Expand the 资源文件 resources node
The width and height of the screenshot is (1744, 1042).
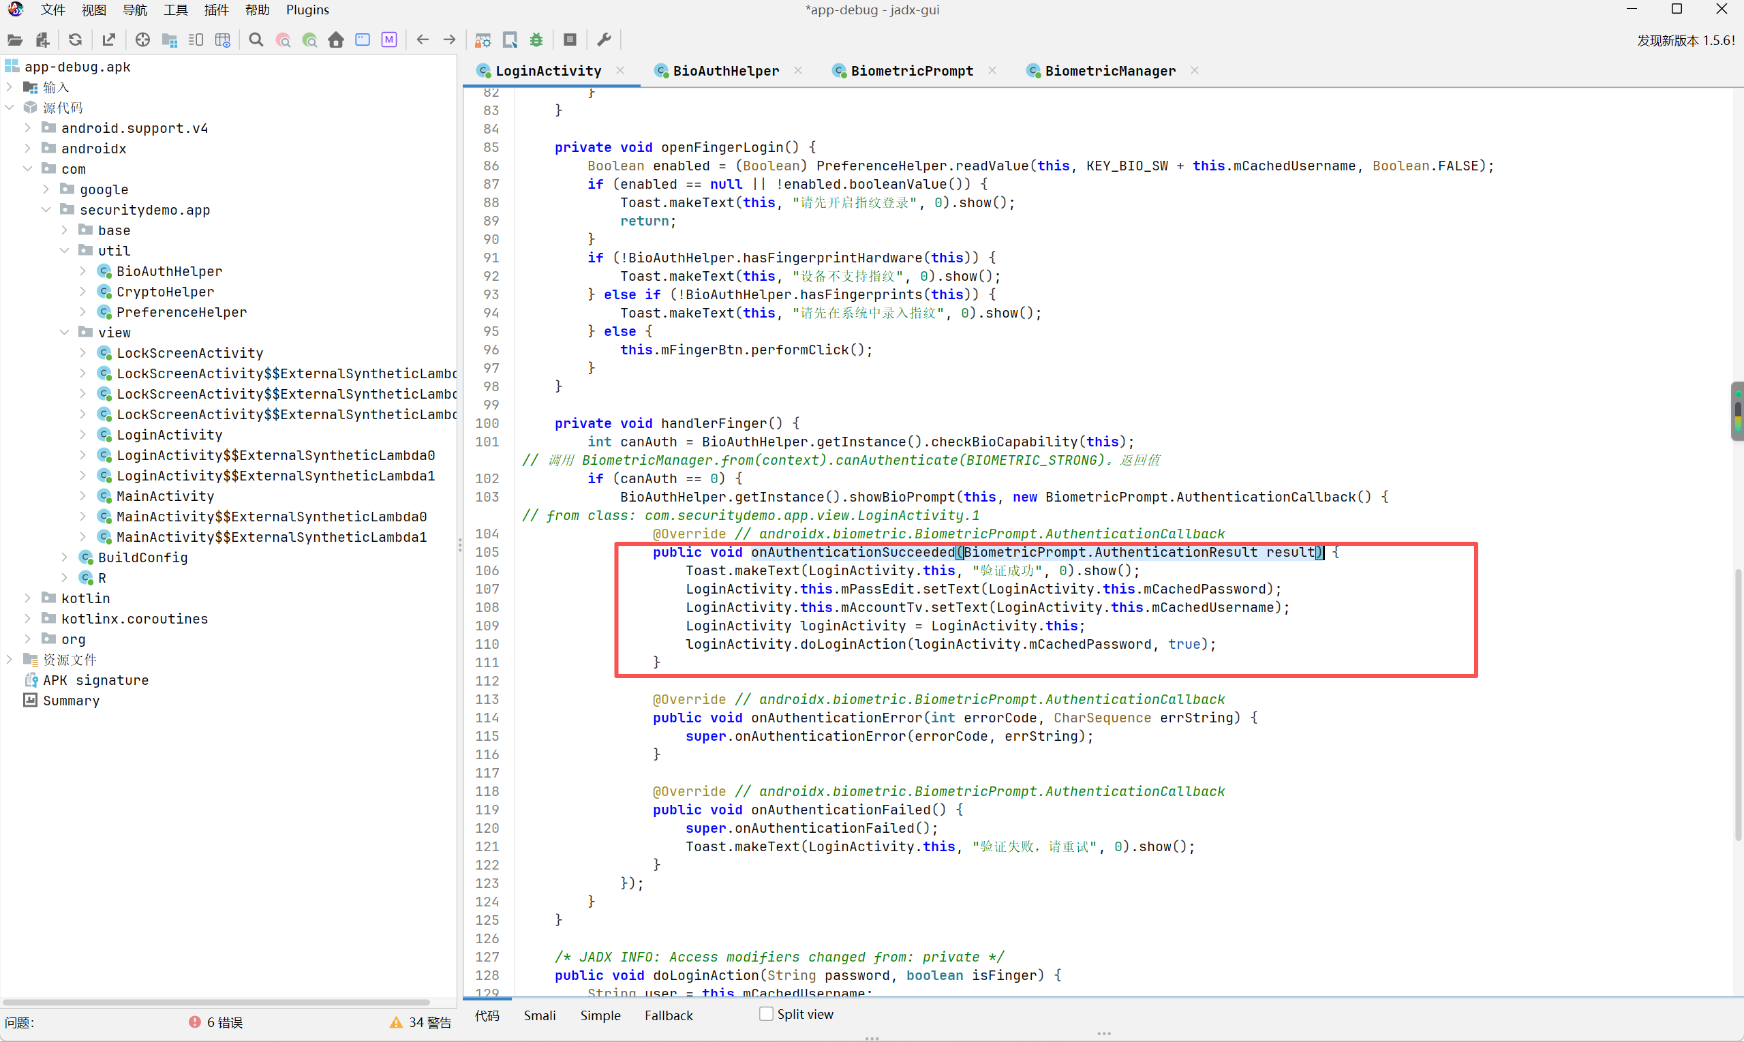[9, 658]
